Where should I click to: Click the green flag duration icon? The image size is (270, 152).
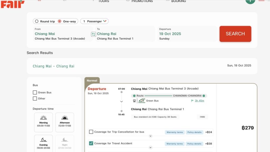coord(192,101)
